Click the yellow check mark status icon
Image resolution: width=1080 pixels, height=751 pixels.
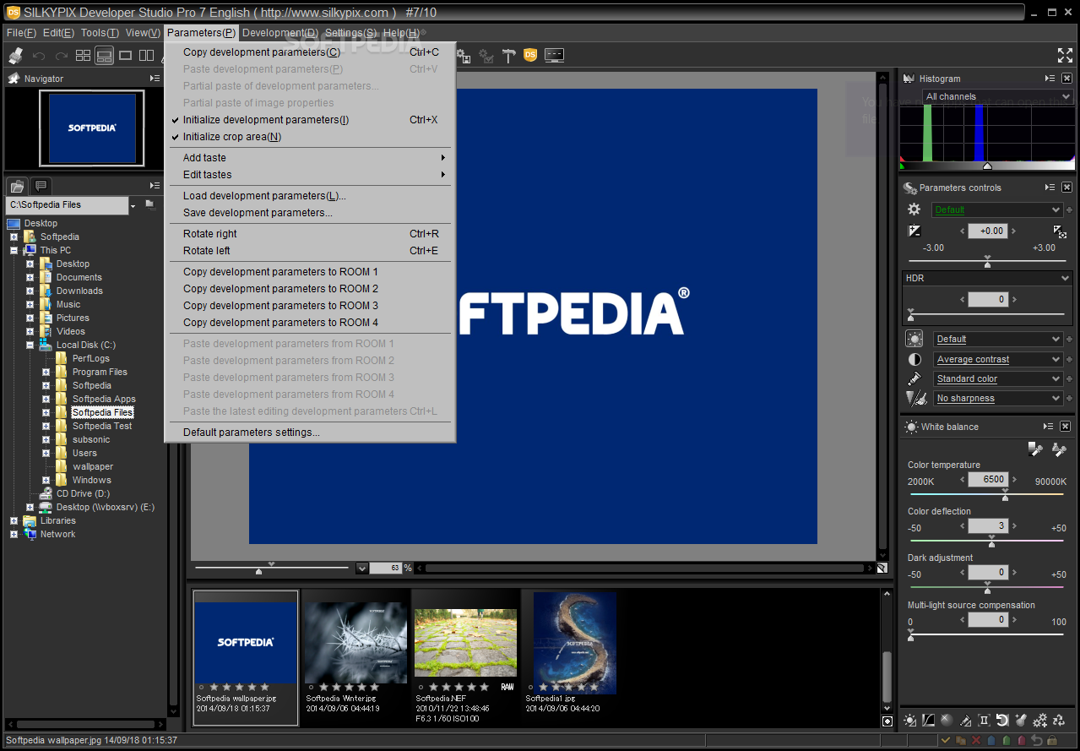946,740
